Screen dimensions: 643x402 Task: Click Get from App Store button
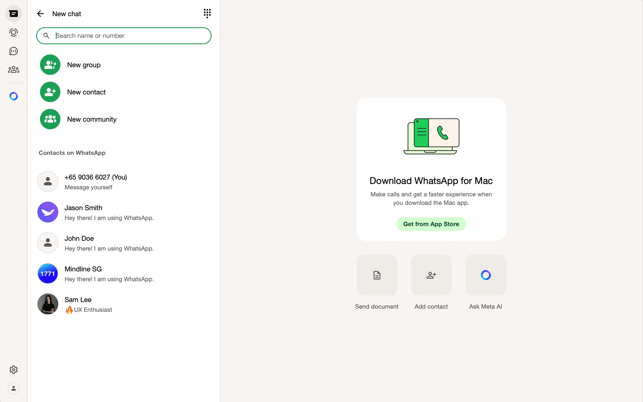(x=431, y=224)
